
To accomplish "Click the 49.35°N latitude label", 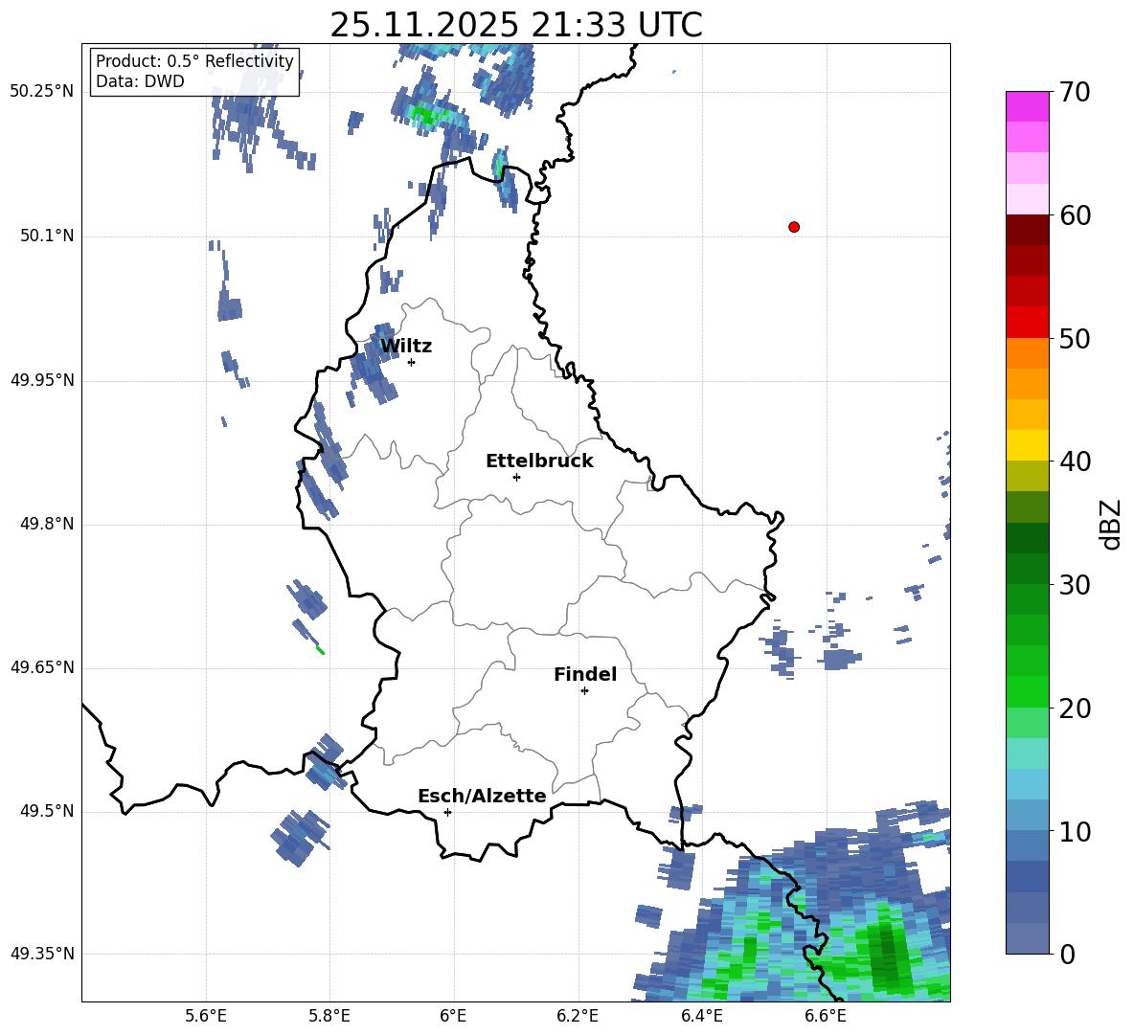I will tap(42, 954).
